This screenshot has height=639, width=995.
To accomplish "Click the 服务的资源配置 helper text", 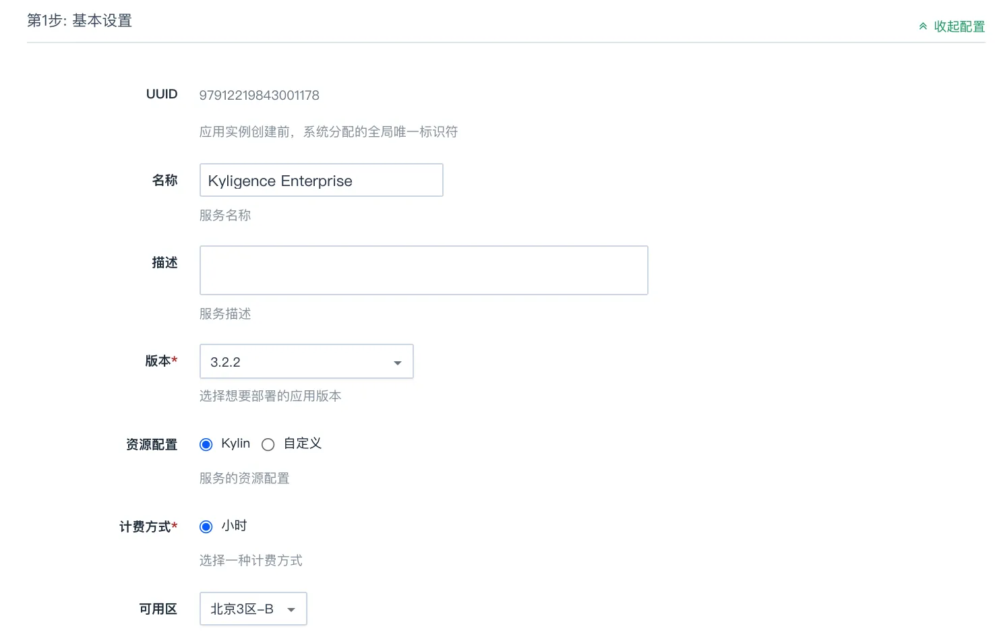I will pos(245,478).
